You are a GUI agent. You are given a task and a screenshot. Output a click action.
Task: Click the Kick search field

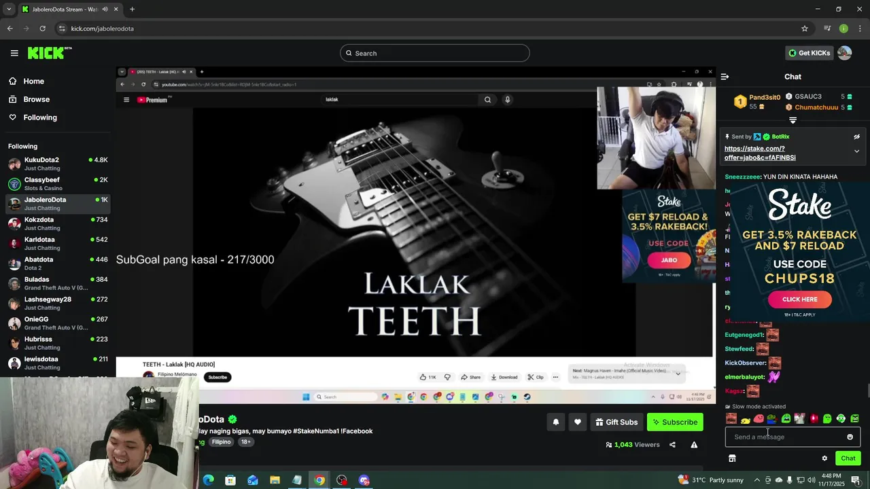pos(435,53)
